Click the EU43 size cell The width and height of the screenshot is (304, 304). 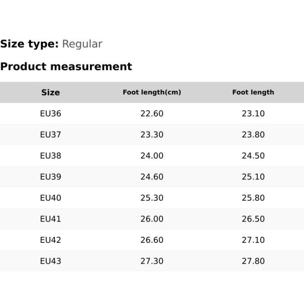pos(51,261)
